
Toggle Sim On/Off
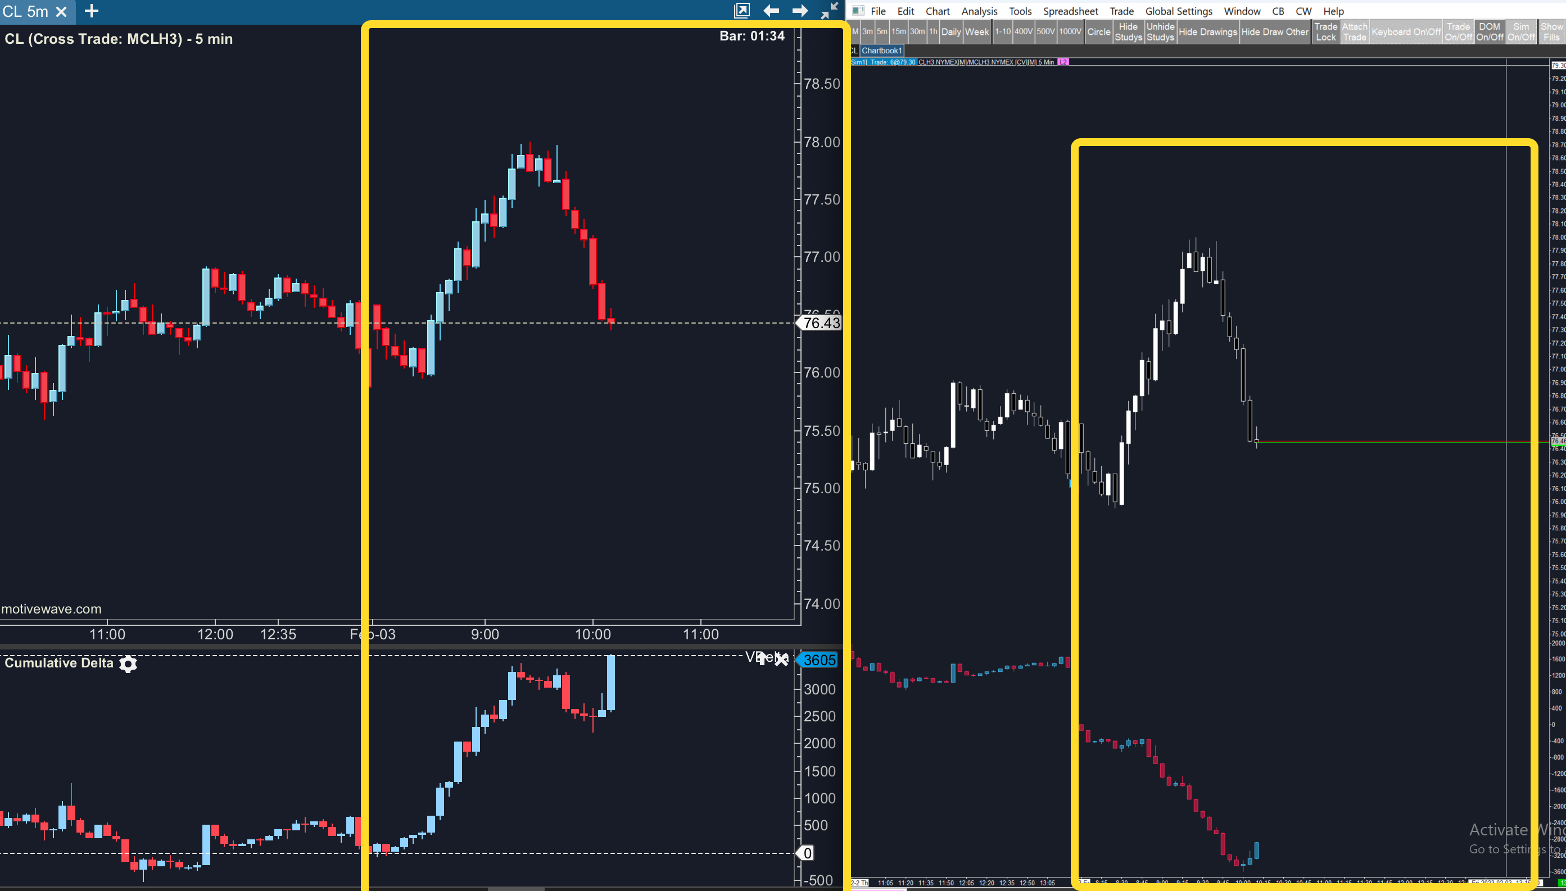[x=1521, y=32]
